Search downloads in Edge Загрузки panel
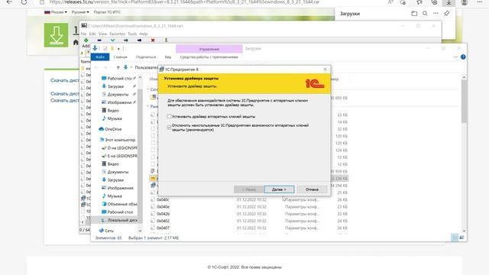 point(425,14)
